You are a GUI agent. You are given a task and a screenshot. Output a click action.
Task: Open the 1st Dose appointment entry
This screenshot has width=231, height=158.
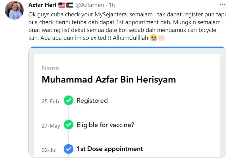[110, 149]
